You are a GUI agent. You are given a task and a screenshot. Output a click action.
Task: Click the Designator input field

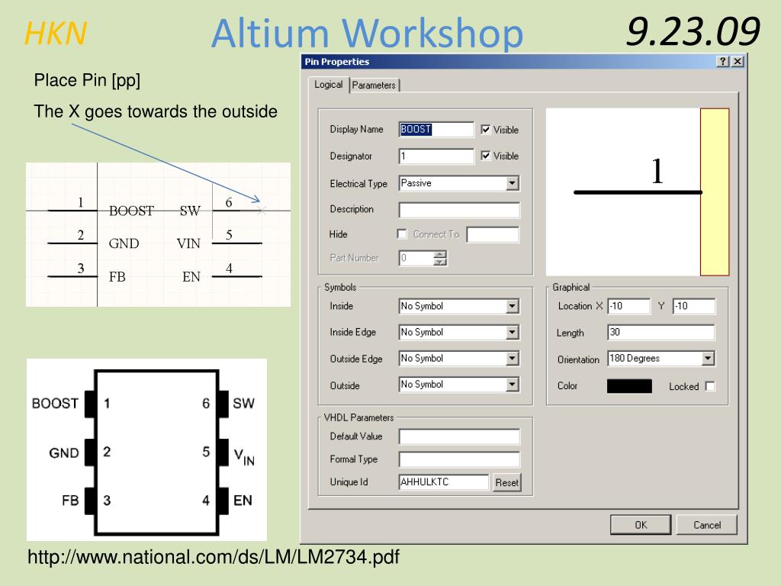click(x=436, y=156)
